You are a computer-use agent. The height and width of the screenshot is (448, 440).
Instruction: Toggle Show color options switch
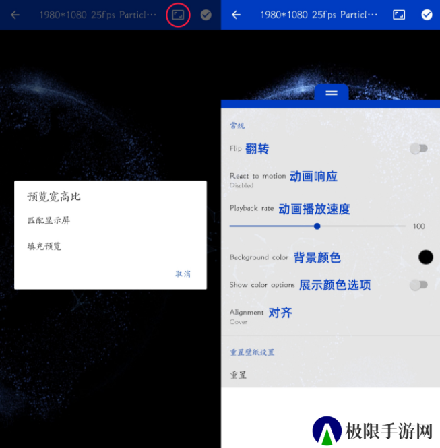418,285
